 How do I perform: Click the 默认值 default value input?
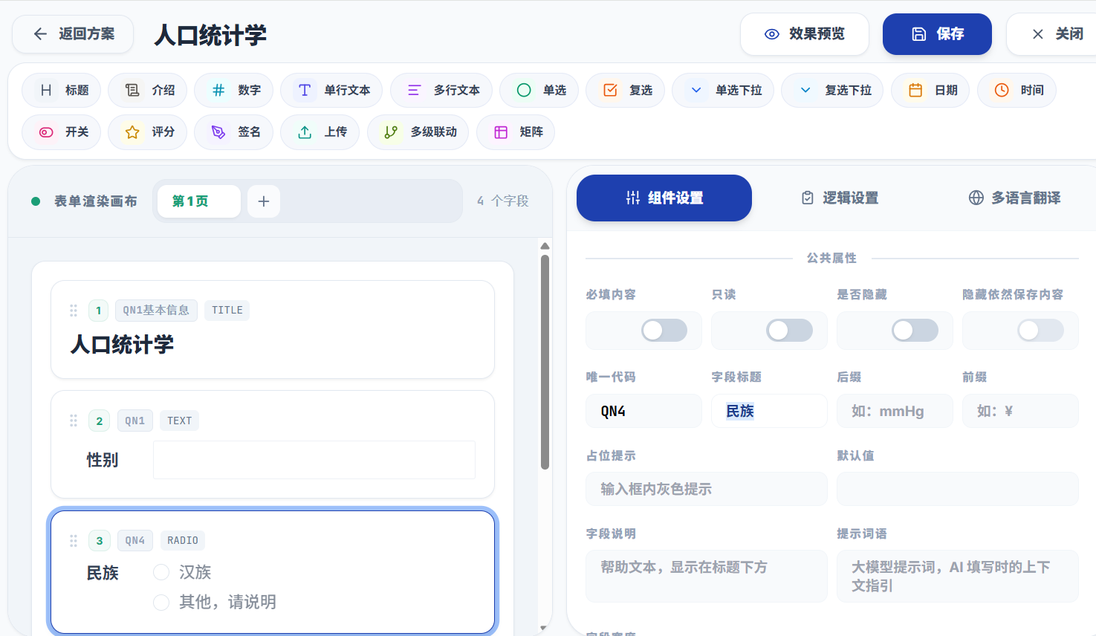pos(958,489)
